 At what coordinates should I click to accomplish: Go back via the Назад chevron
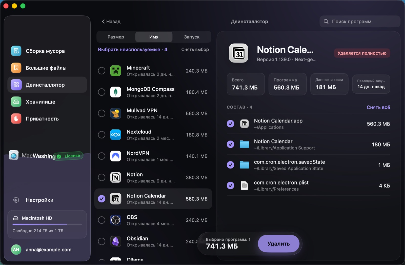click(103, 22)
